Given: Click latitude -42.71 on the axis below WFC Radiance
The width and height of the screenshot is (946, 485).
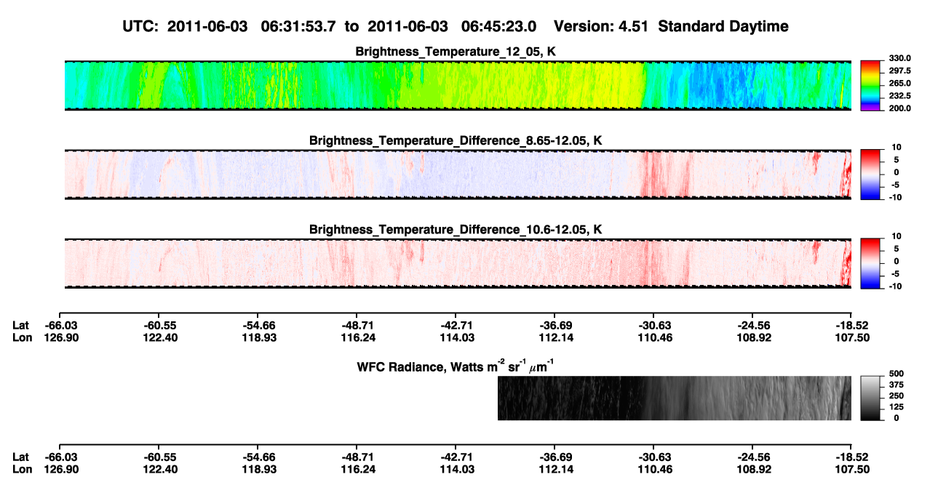Looking at the screenshot, I should pos(456,457).
